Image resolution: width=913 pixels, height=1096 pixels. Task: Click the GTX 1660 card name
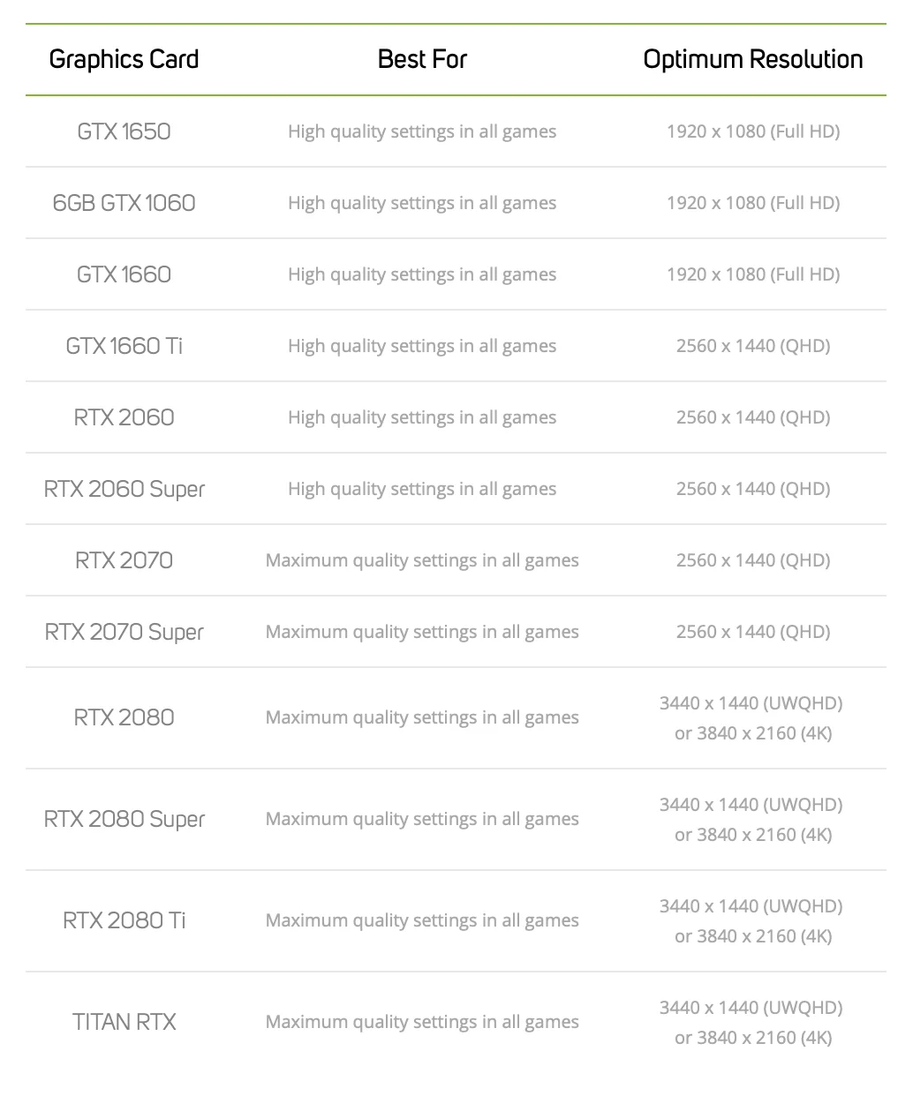pos(124,274)
